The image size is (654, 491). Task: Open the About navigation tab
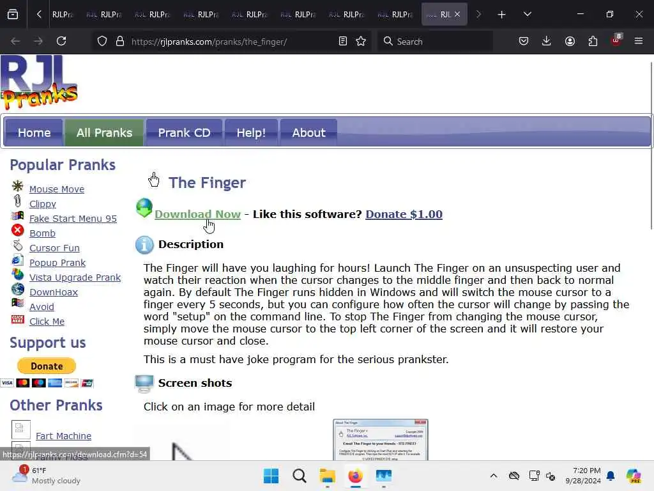pos(308,133)
